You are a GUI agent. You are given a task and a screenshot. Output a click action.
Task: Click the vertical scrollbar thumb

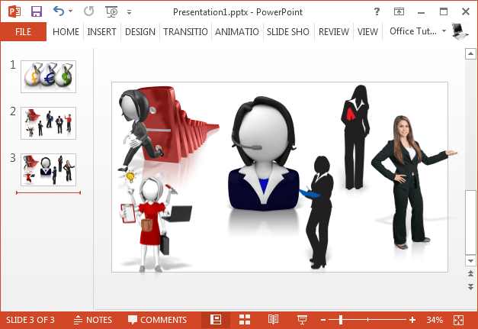(470, 222)
